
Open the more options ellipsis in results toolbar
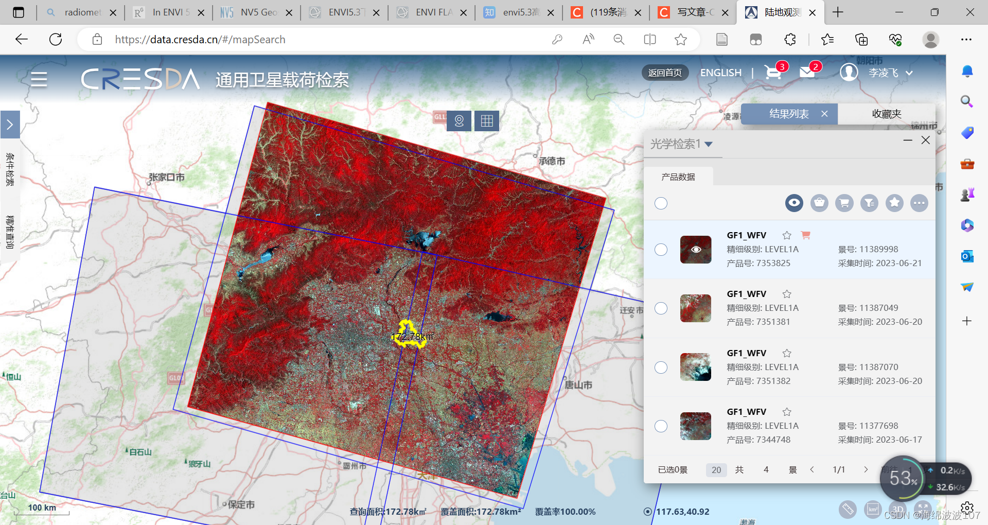click(919, 203)
